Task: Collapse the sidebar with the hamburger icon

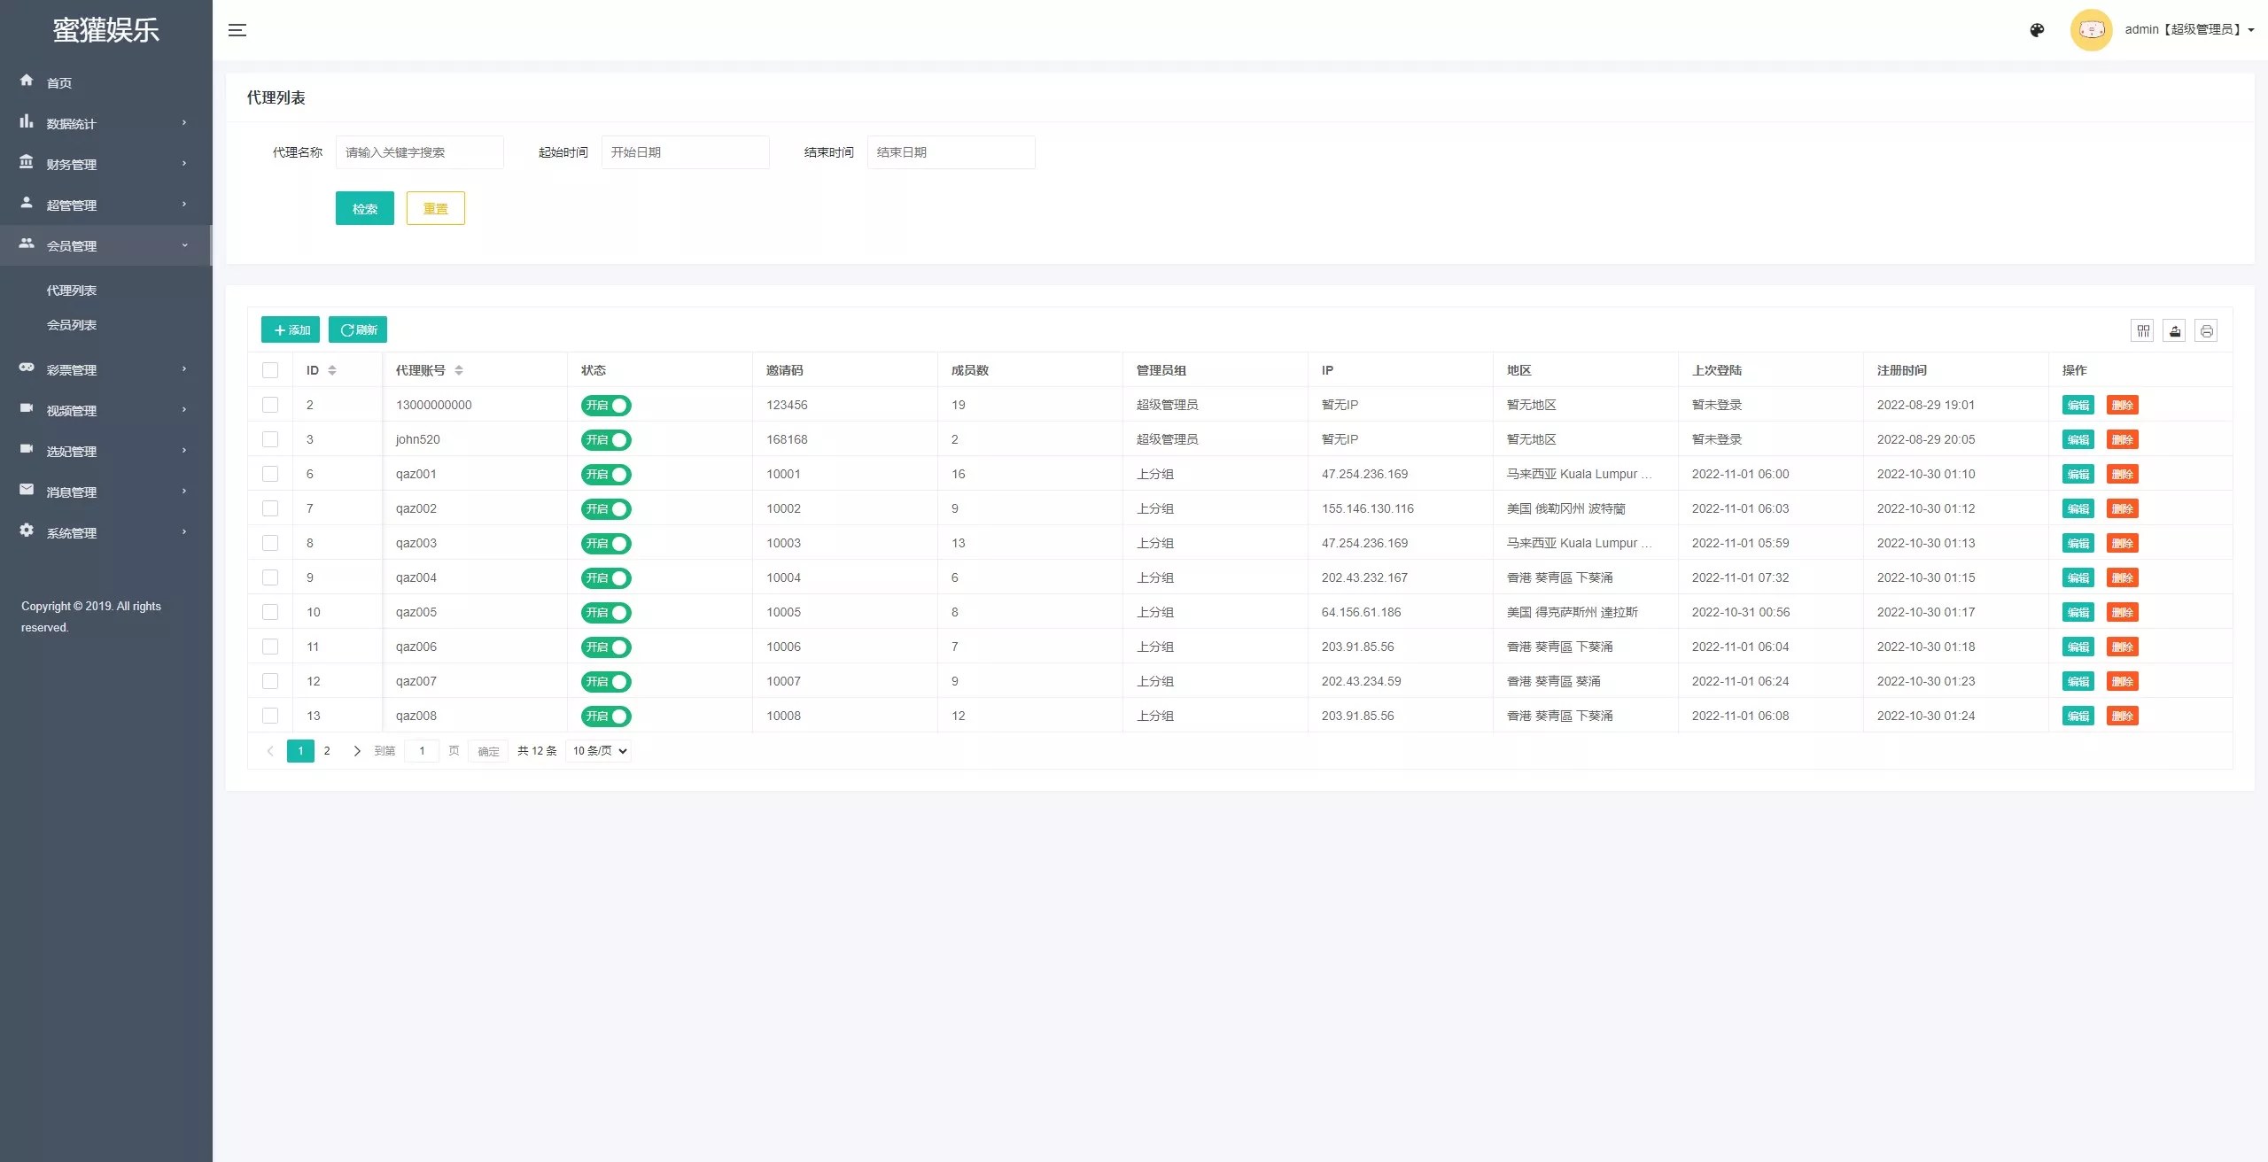Action: coord(237,30)
